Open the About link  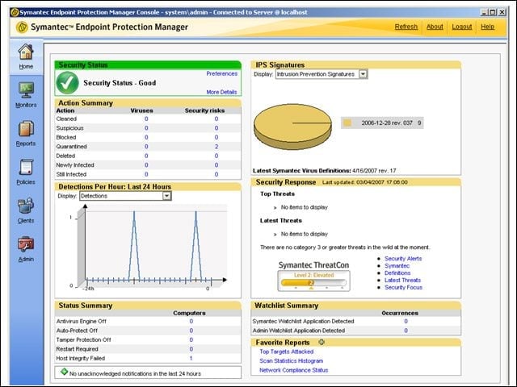pyautogui.click(x=435, y=27)
